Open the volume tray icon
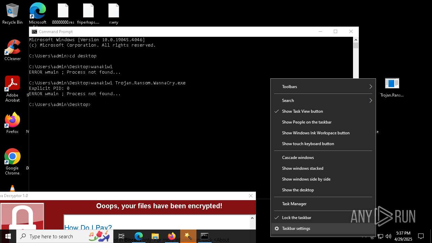 (388, 236)
